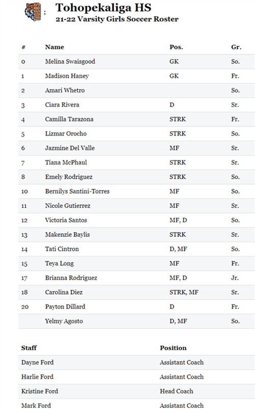Select Madison Haney in the roster
This screenshot has width=255, height=412.
[x=67, y=76]
